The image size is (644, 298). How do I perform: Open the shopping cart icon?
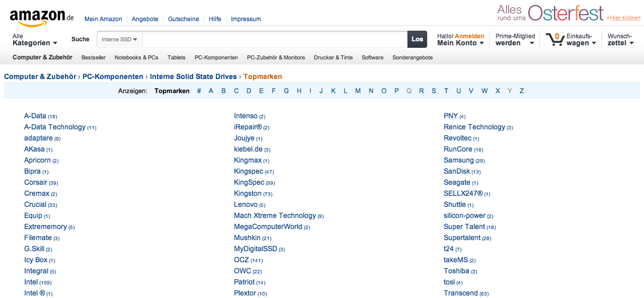pyautogui.click(x=555, y=39)
